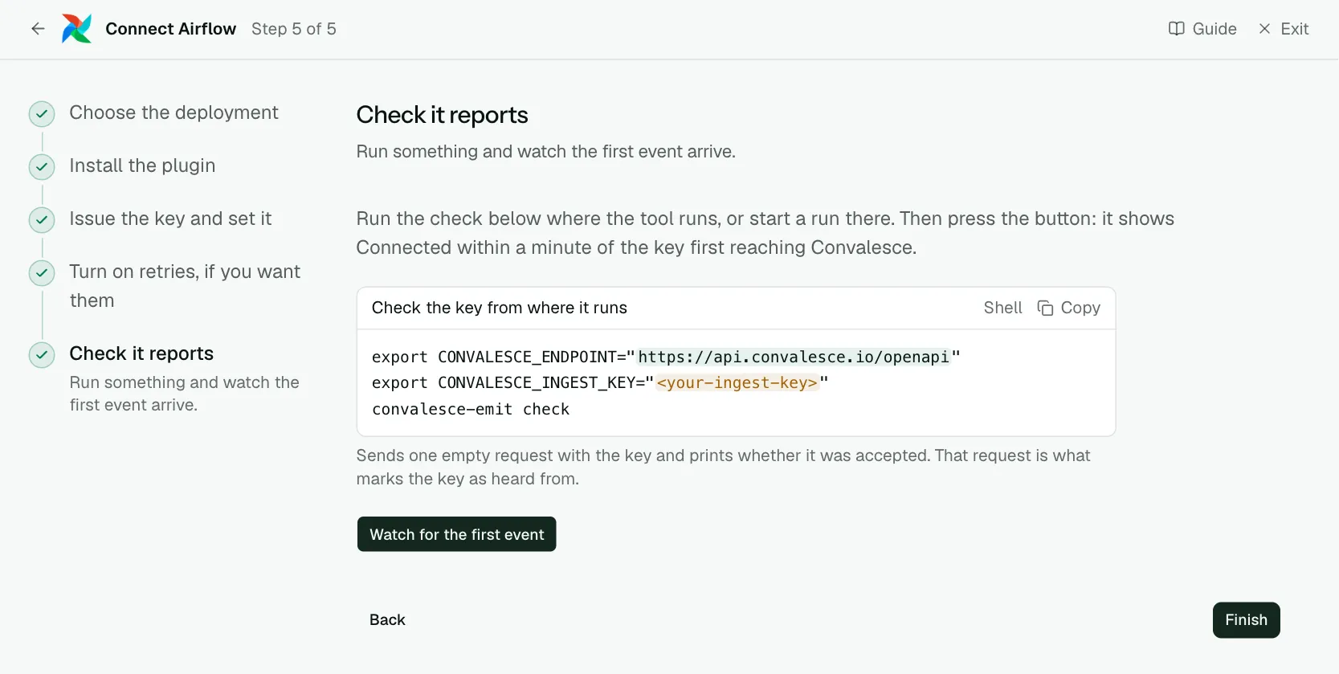Click the subtitle under the main heading
This screenshot has width=1339, height=674.
tap(546, 151)
